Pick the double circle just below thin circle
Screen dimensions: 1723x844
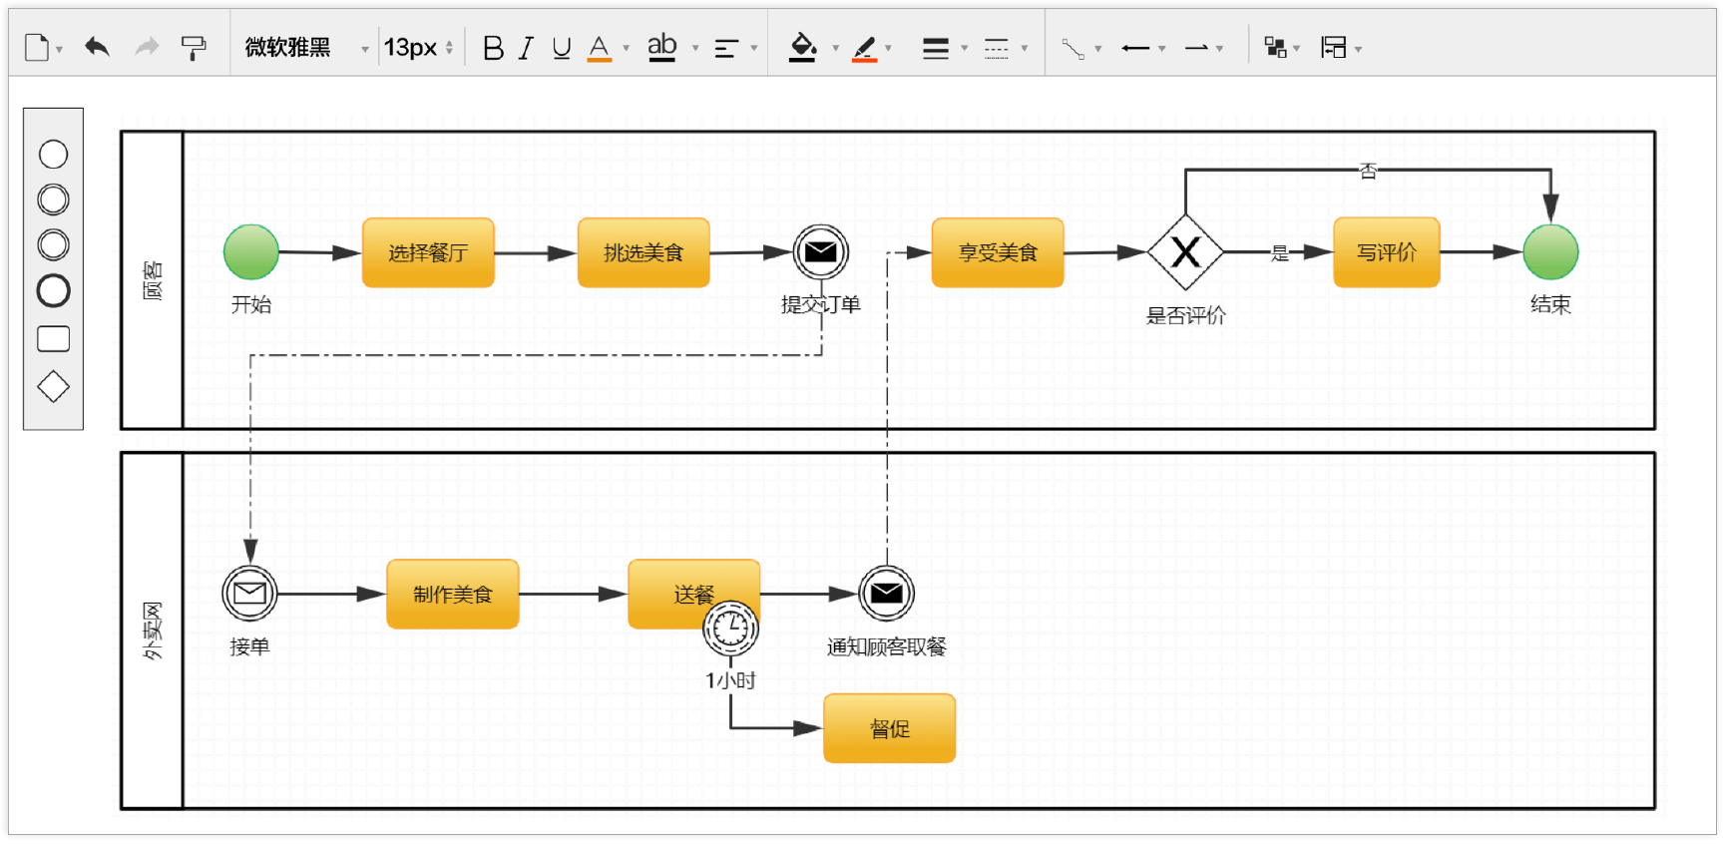53,200
